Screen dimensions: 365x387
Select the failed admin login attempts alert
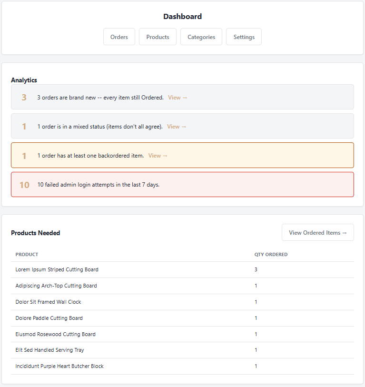pyautogui.click(x=182, y=185)
